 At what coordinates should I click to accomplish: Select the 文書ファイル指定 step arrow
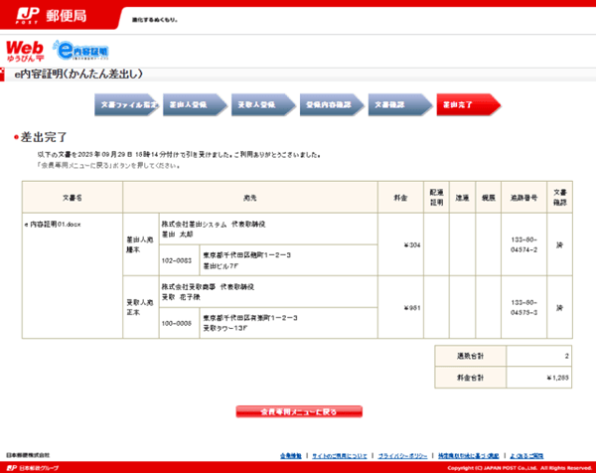tap(127, 104)
